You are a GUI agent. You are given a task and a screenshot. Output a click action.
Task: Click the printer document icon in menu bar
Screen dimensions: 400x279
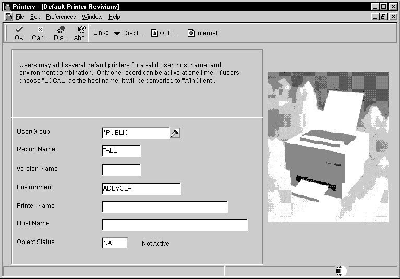9,17
